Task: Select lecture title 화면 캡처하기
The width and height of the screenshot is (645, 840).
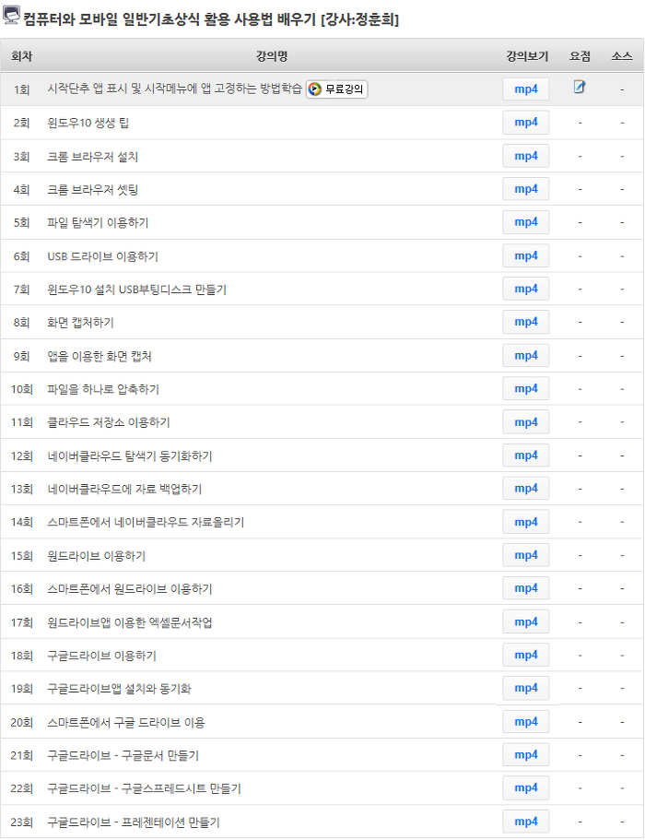Action: (x=80, y=323)
